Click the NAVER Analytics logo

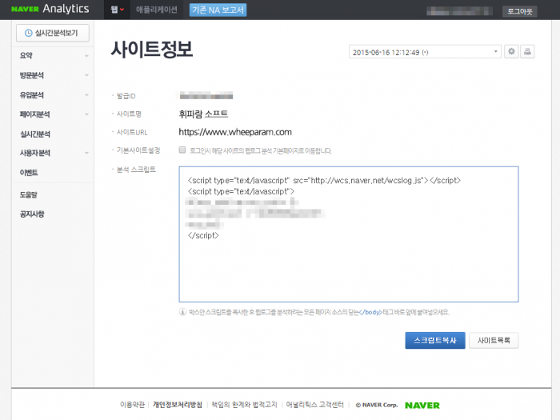[50, 9]
